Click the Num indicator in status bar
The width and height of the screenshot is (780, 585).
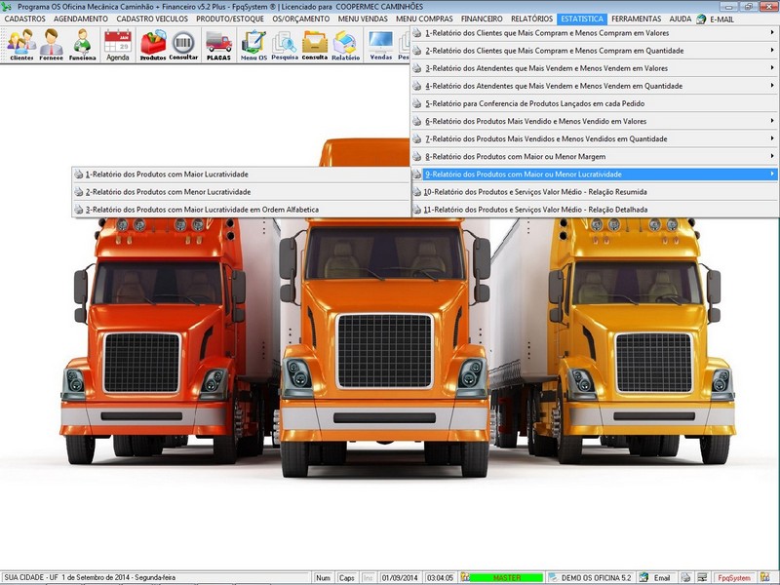point(324,578)
